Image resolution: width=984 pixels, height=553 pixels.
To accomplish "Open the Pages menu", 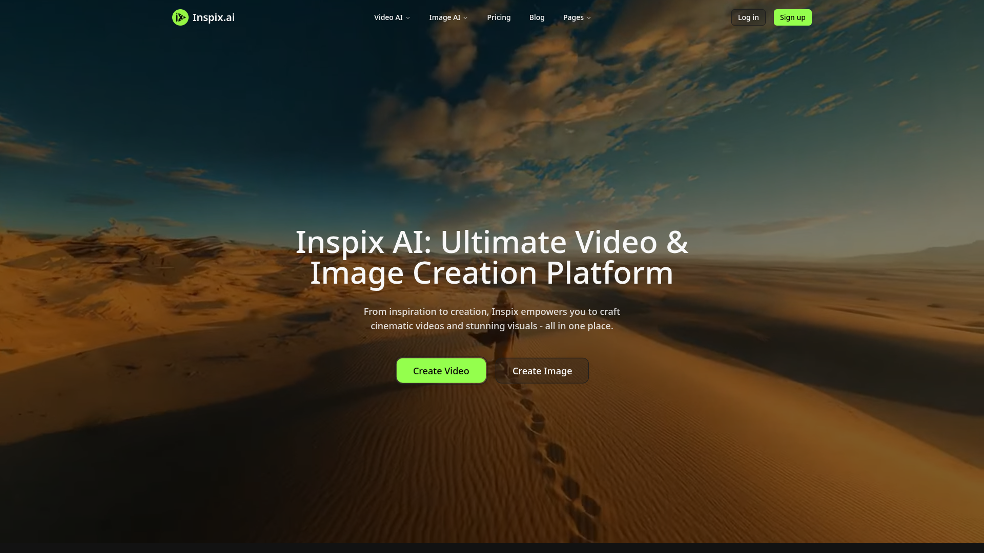I will (573, 17).
